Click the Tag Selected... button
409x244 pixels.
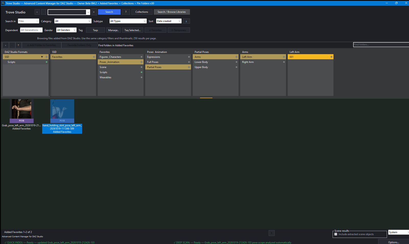tap(132, 30)
